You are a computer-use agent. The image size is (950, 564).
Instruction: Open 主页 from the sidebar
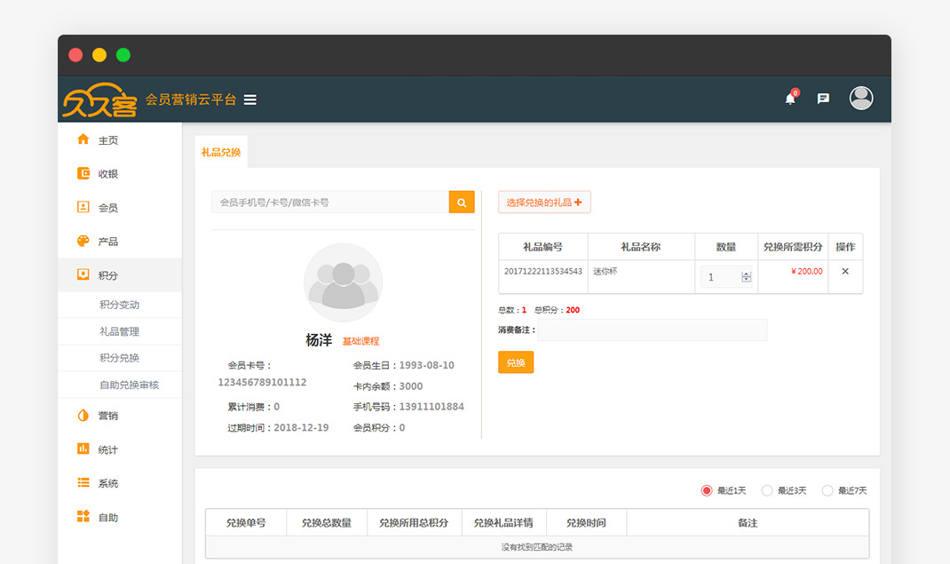click(x=108, y=140)
